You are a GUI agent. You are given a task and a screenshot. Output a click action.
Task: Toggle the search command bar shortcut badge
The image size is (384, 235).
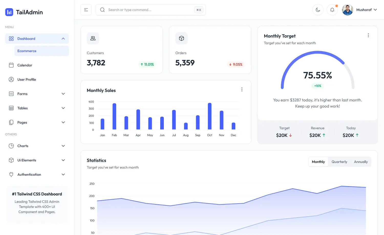198,10
